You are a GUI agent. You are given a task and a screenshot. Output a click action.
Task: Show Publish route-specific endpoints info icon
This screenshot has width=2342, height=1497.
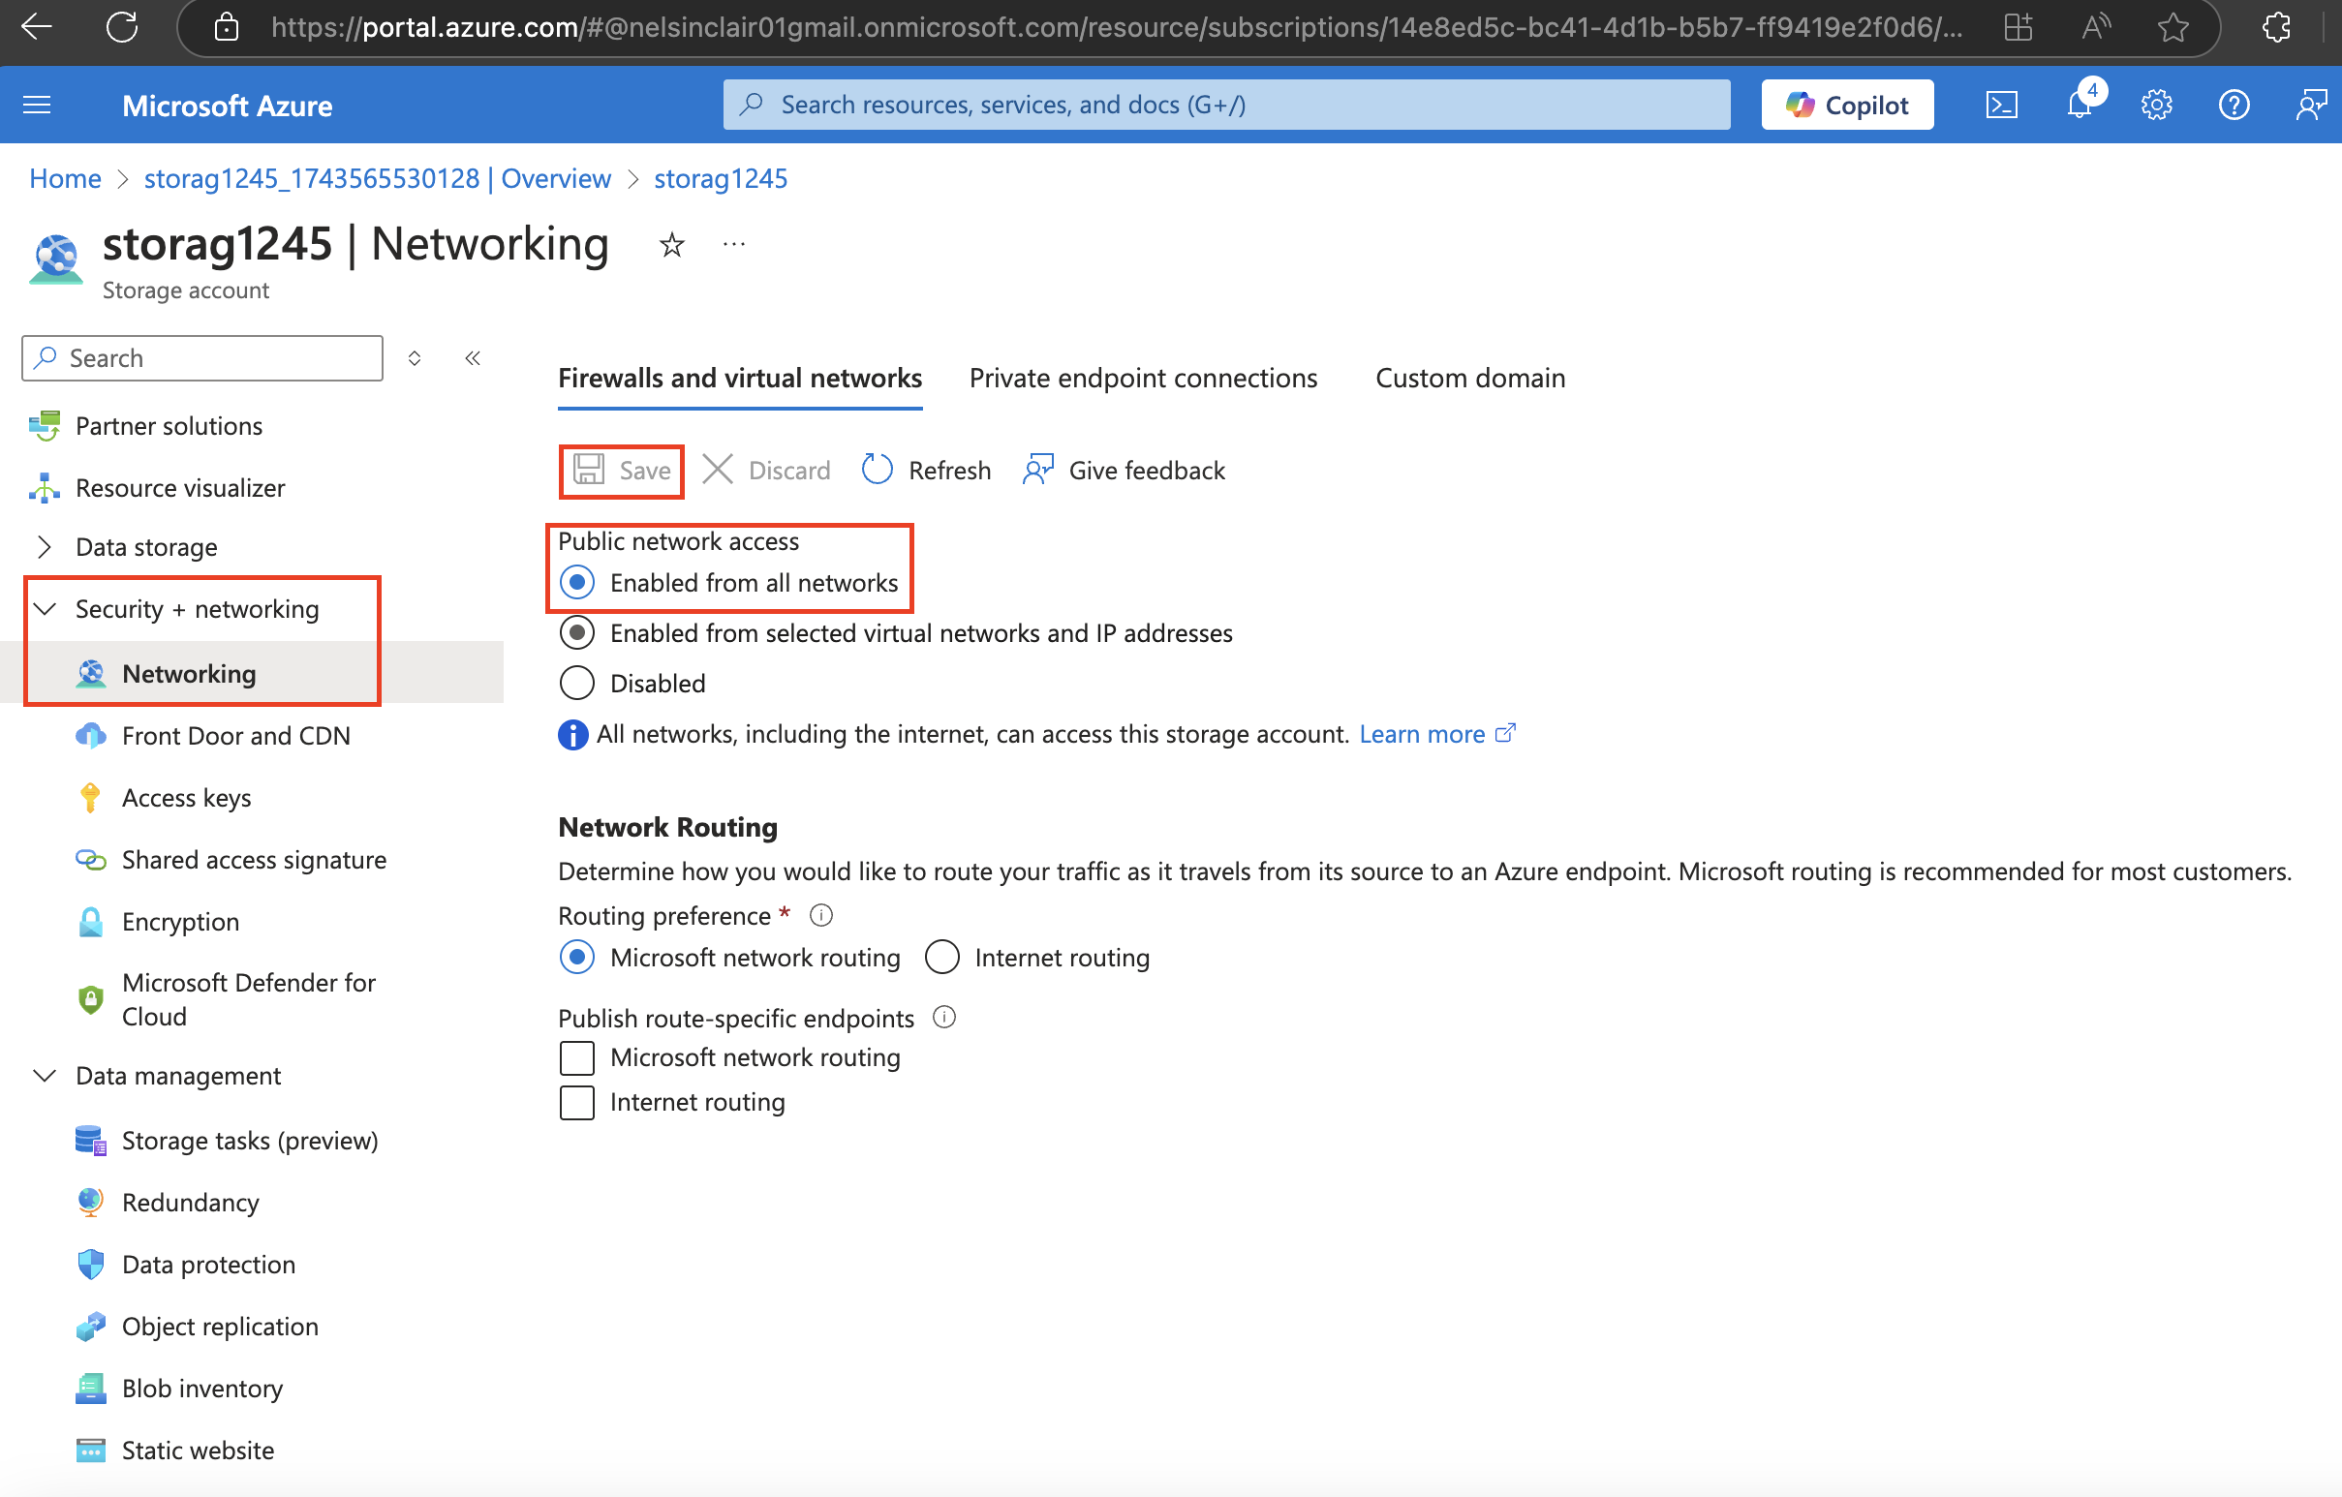click(x=944, y=1018)
